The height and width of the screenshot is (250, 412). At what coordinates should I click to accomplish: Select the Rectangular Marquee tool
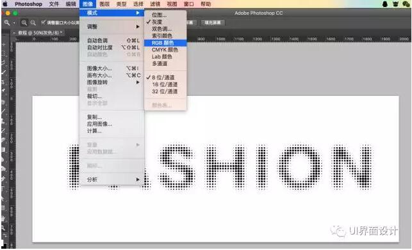click(4, 54)
